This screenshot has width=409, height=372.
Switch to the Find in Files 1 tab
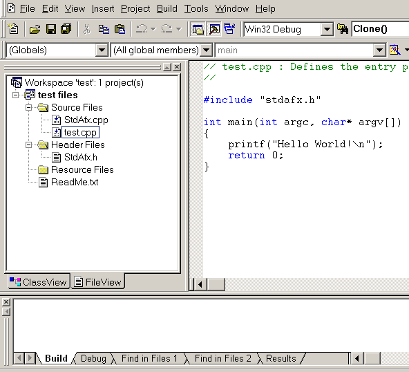click(149, 358)
